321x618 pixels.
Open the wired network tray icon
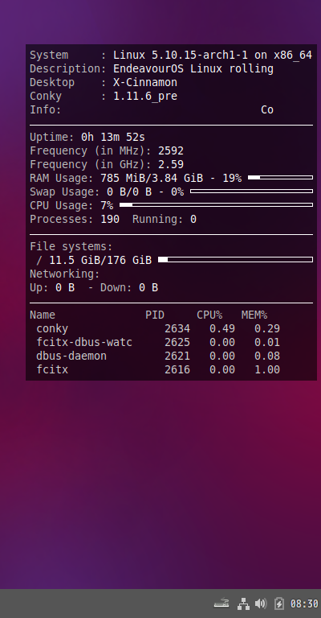click(244, 604)
